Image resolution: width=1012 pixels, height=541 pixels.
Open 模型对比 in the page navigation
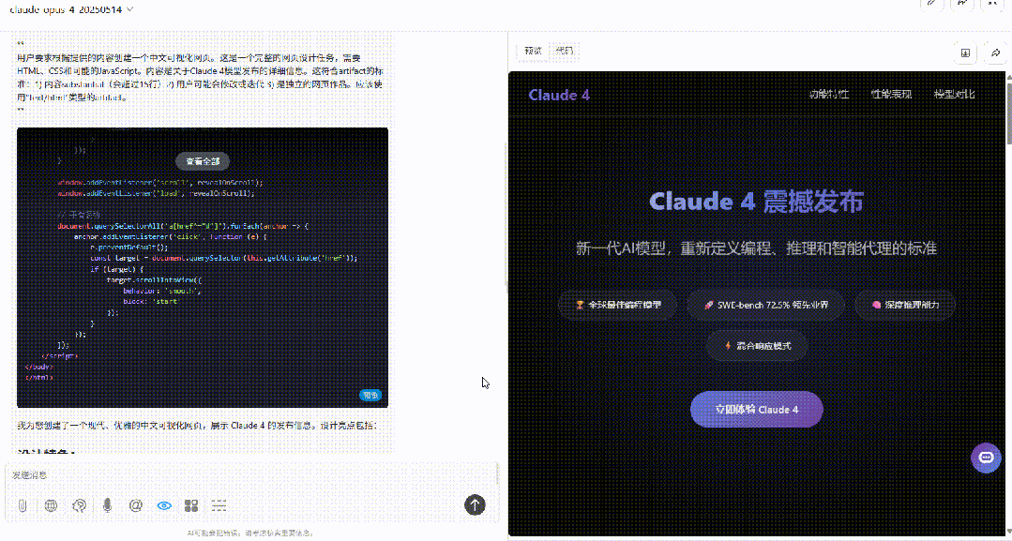954,95
